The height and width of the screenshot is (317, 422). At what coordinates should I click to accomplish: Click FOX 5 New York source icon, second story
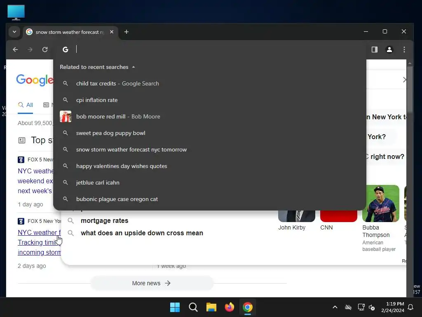pos(21,221)
